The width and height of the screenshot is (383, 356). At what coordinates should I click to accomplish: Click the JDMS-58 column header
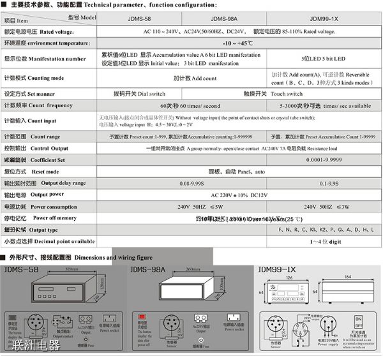coord(140,19)
